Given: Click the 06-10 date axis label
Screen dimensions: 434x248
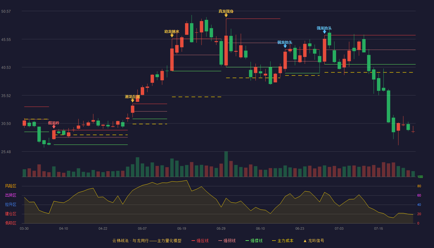Looking at the screenshot, I should tap(260, 228).
